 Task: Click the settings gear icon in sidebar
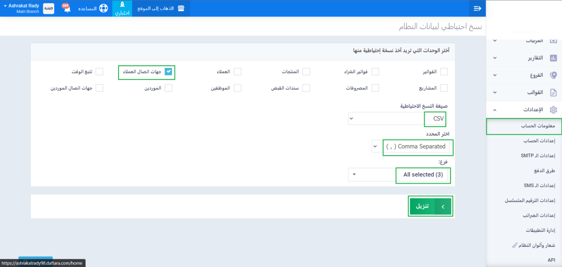[x=553, y=110]
